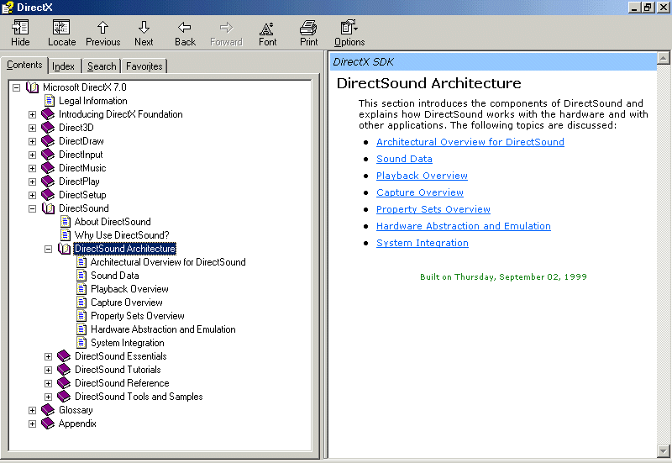Open the Options toolbar menu
The width and height of the screenshot is (672, 463).
349,28
